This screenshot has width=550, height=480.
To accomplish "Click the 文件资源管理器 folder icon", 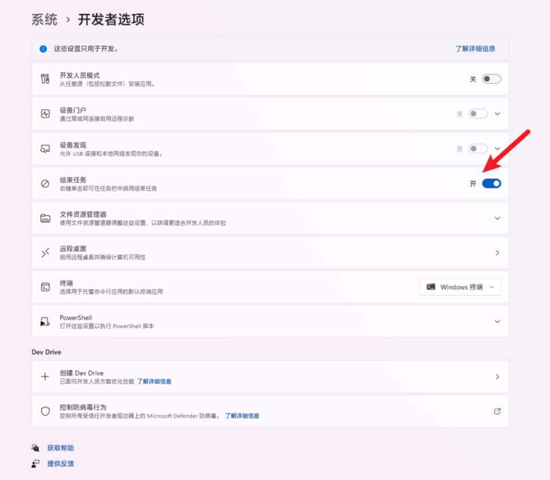I will (x=45, y=218).
